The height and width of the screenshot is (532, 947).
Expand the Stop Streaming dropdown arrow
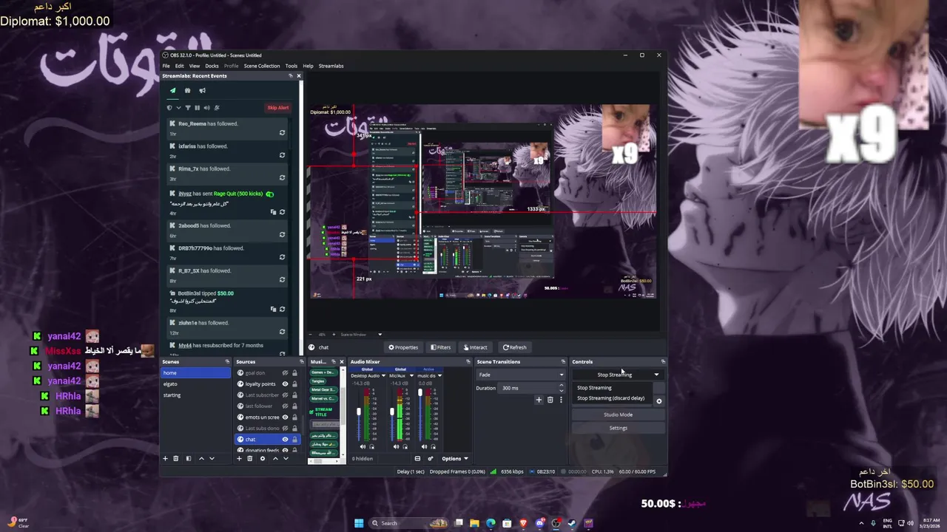(x=656, y=375)
